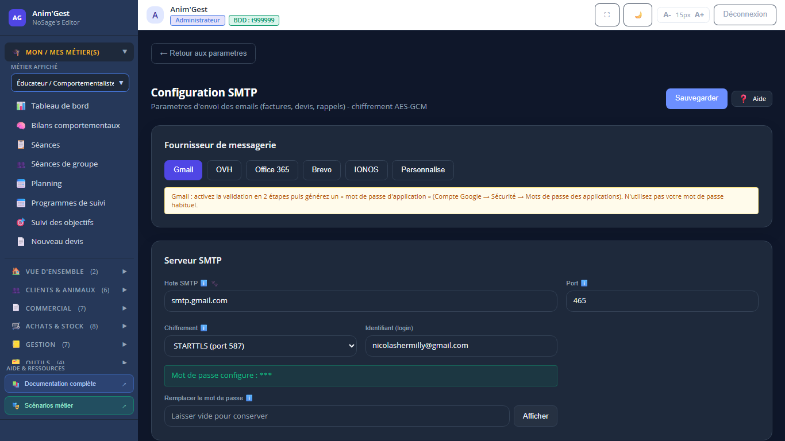Click the calendar icon next to Planning
This screenshot has width=785, height=441.
click(x=21, y=184)
